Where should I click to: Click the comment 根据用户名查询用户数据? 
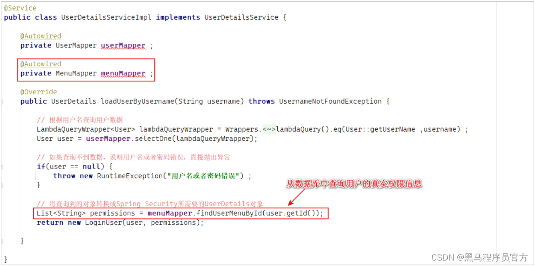tap(80, 120)
